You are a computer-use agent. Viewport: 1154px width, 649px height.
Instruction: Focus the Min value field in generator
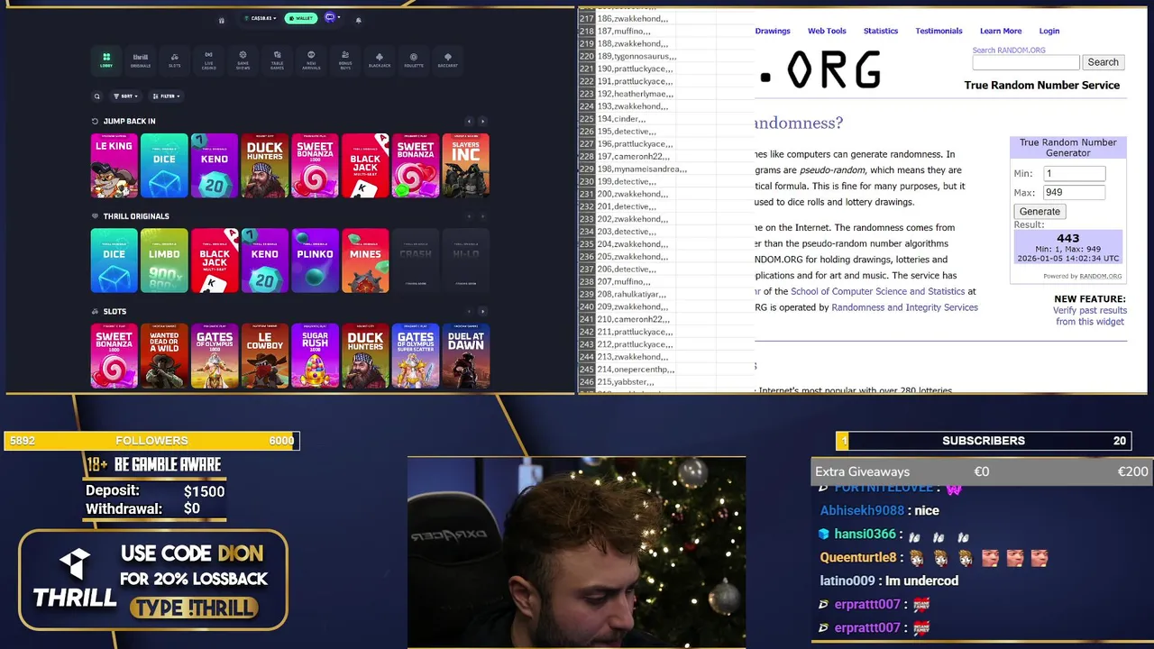[1074, 173]
